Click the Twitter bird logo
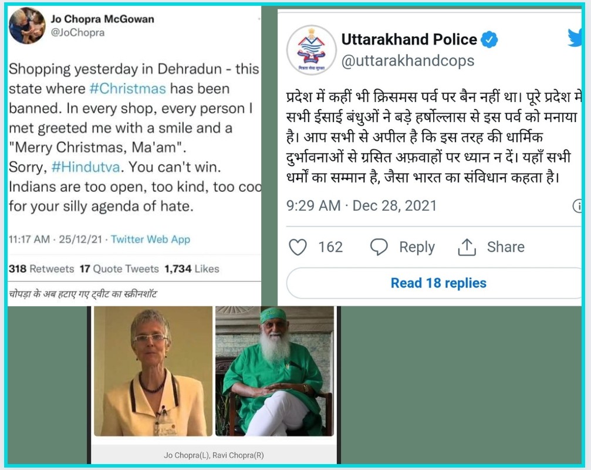Viewport: 591px width, 470px height. [575, 38]
